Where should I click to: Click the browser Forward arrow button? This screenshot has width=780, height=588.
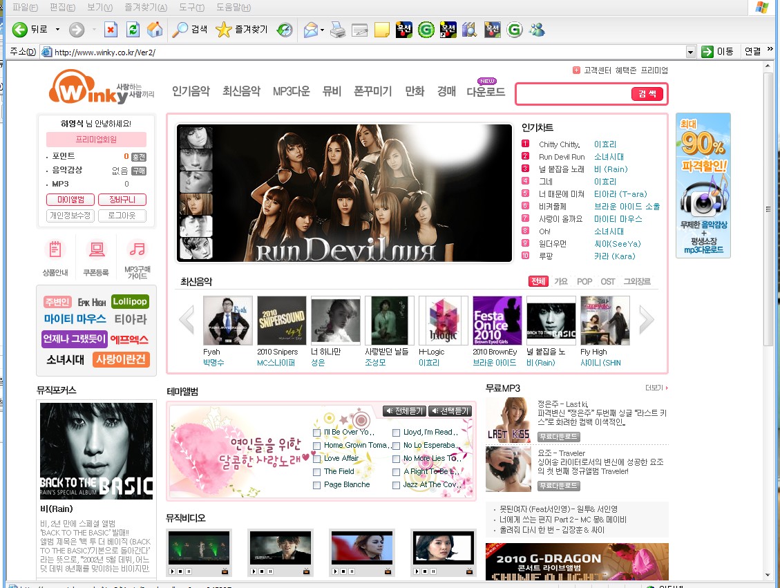[77, 30]
